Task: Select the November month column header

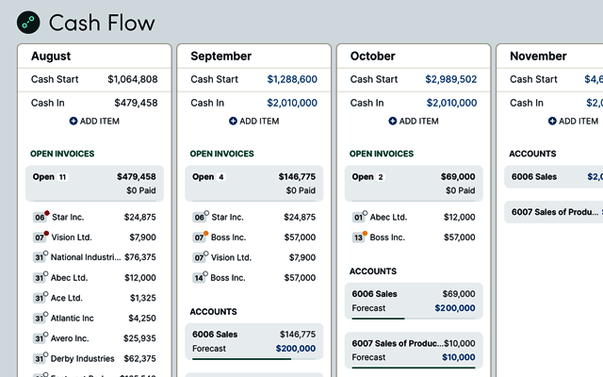Action: click(x=538, y=57)
